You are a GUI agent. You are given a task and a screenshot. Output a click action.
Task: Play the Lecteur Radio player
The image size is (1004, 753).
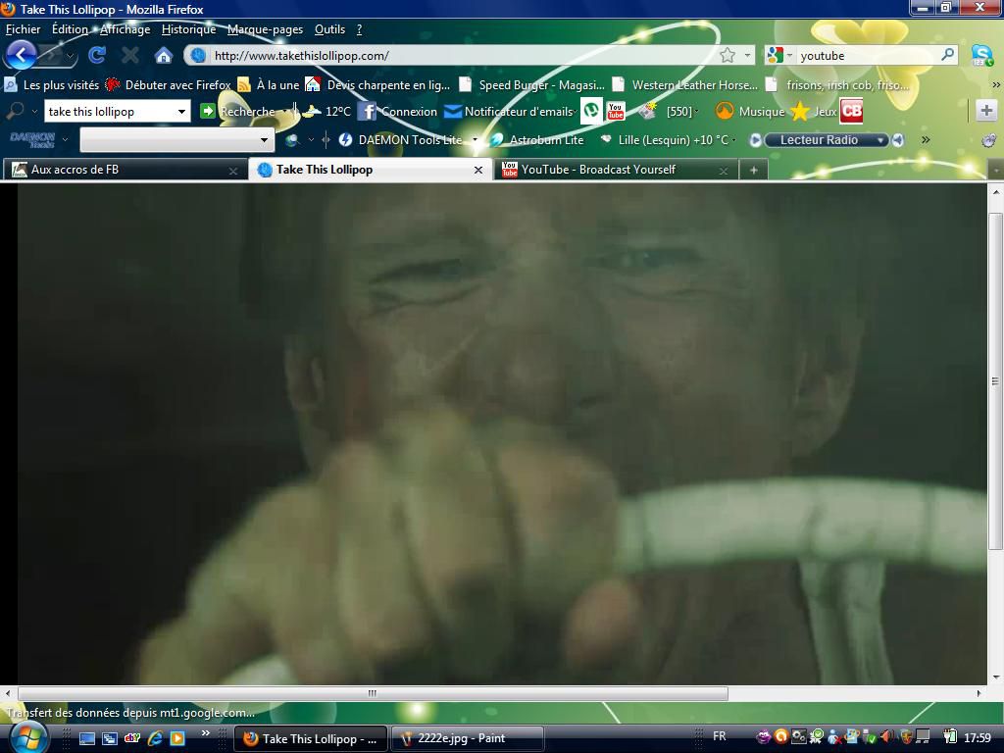[x=755, y=140]
